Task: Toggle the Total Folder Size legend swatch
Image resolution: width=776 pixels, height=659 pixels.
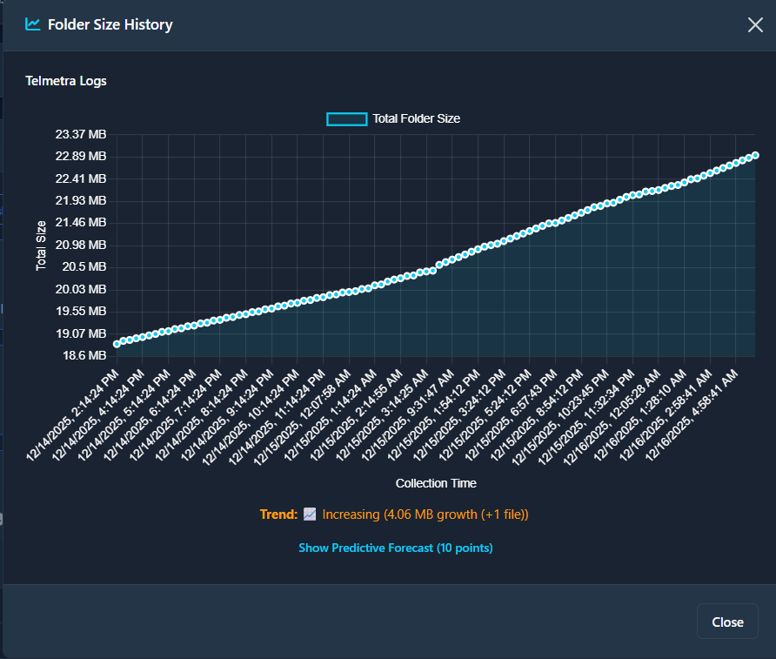Action: [x=347, y=118]
